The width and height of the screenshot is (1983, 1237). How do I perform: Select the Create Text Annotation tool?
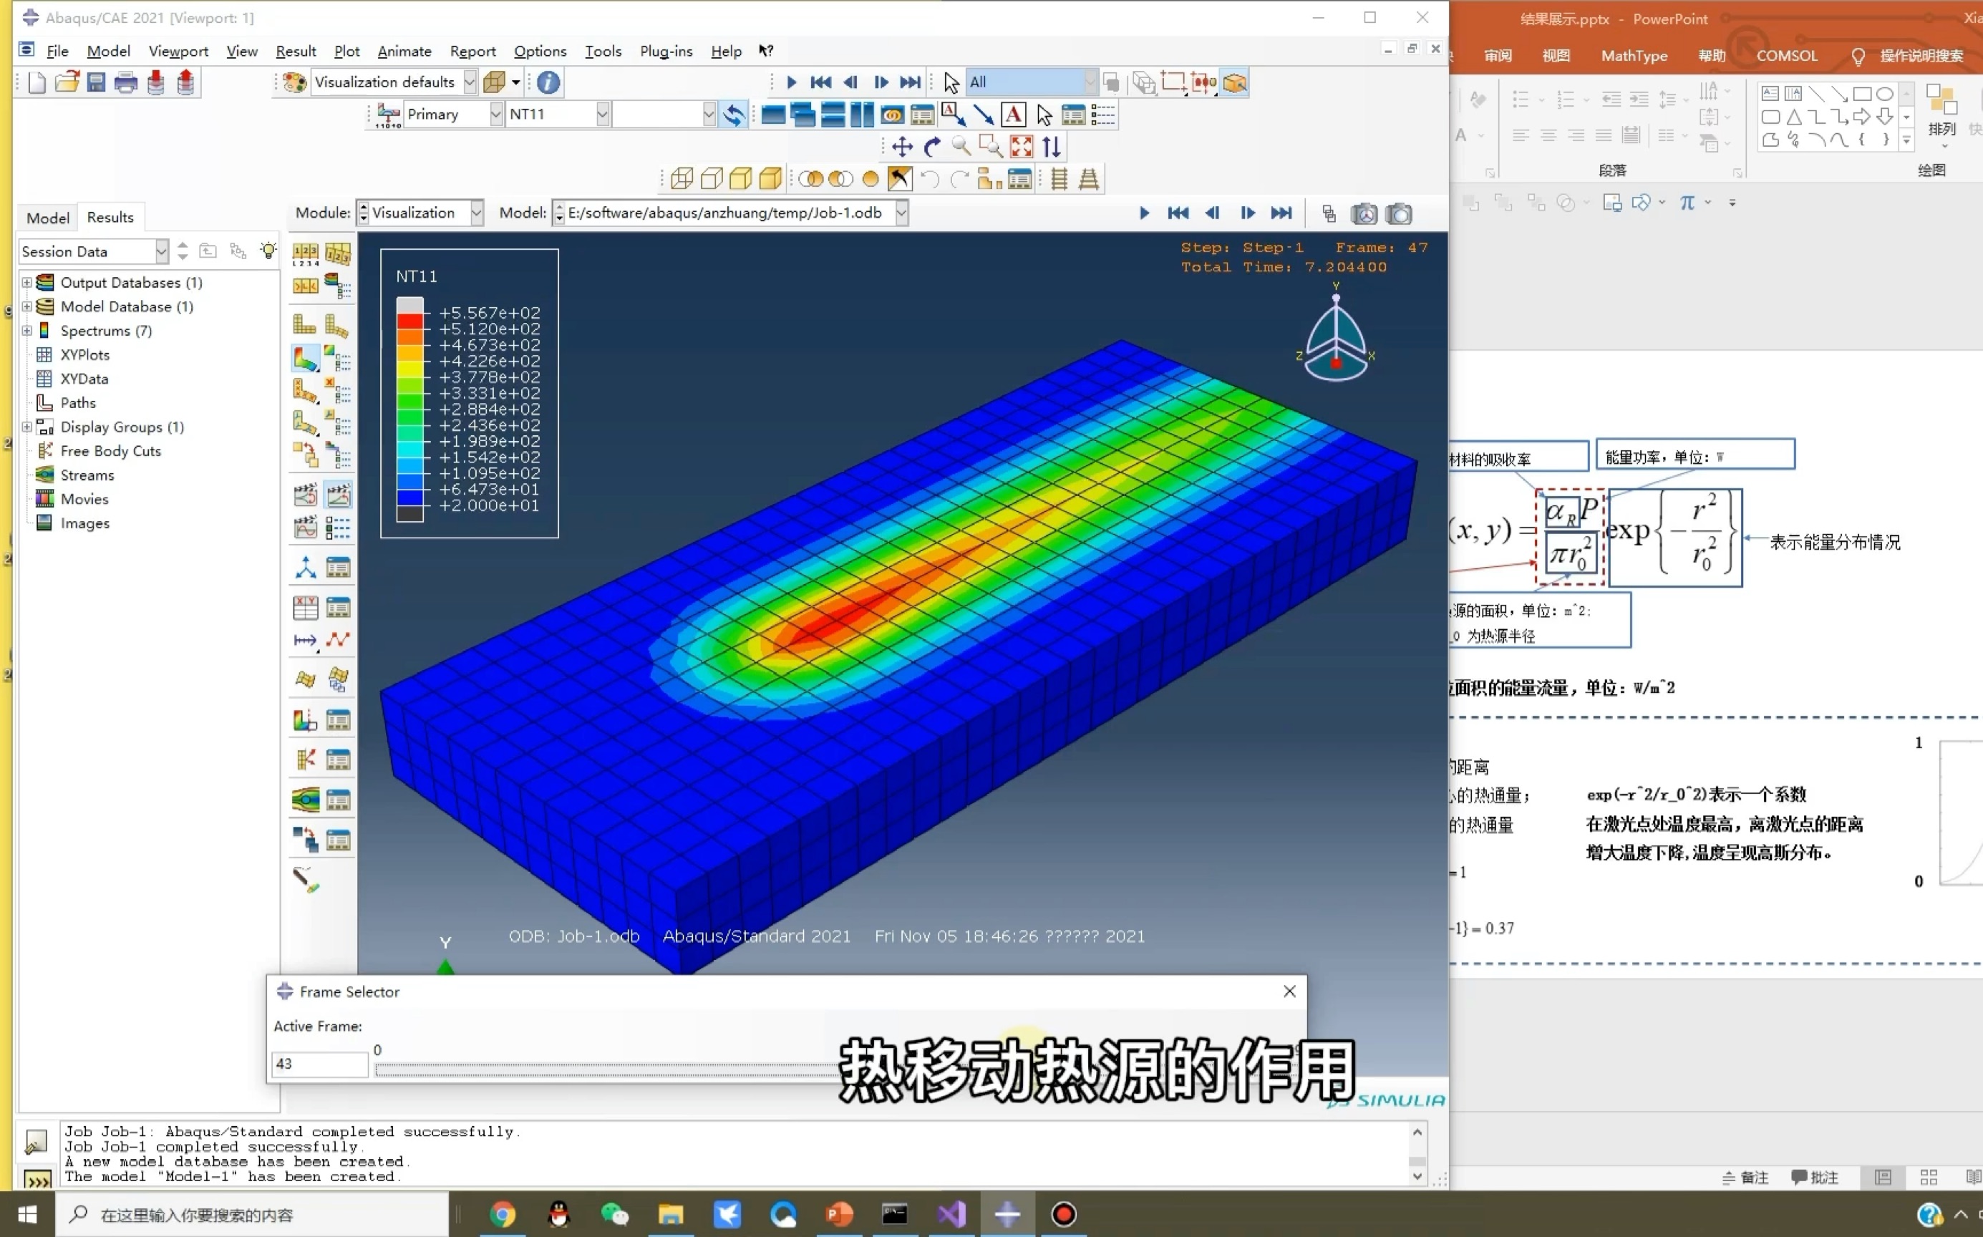(1014, 115)
